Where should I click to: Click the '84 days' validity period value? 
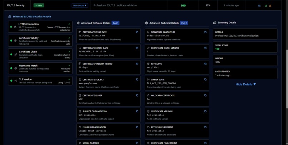pyautogui.click(x=83, y=67)
